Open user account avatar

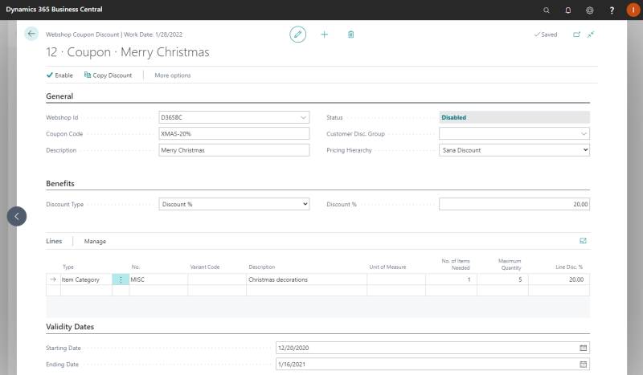click(x=633, y=10)
